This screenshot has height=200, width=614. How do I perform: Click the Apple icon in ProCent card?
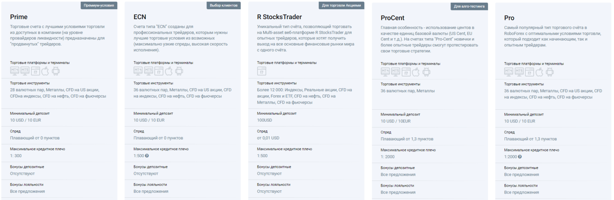pyautogui.click(x=416, y=72)
